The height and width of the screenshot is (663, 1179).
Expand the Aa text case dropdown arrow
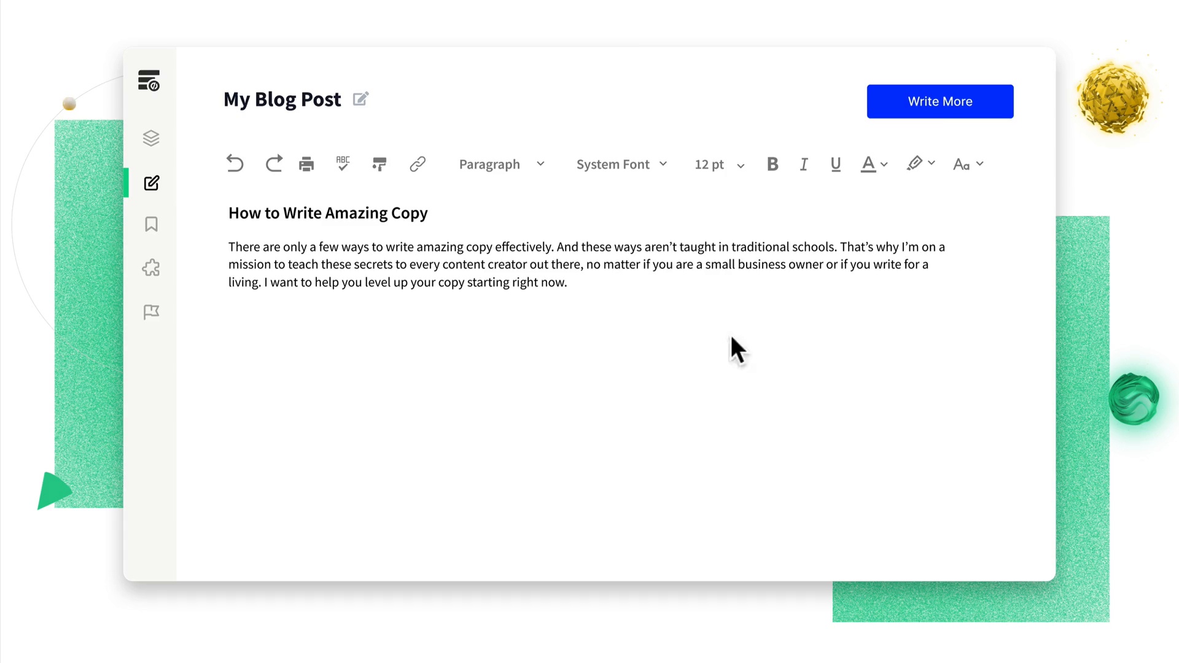coord(980,163)
